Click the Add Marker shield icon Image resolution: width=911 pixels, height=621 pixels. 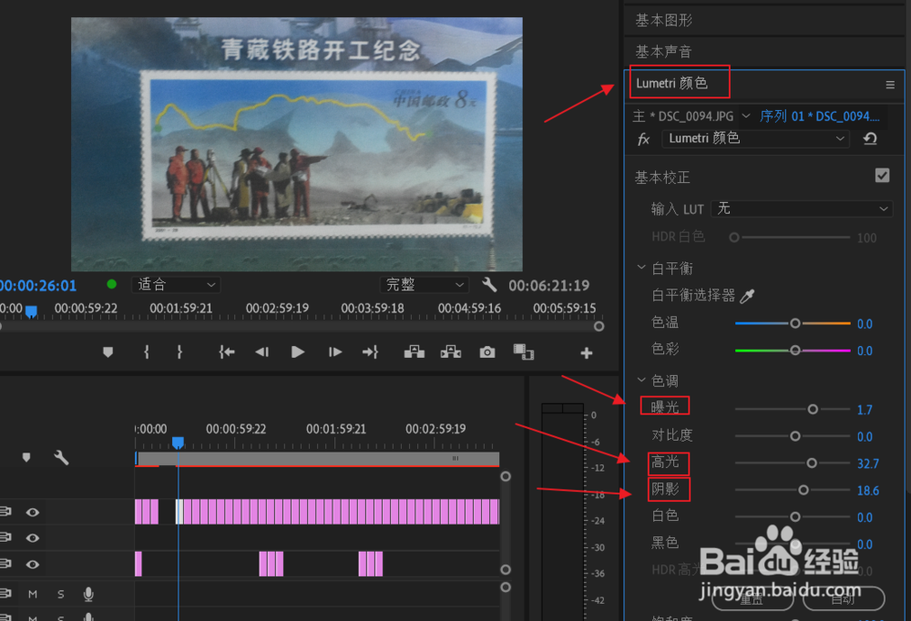[108, 352]
